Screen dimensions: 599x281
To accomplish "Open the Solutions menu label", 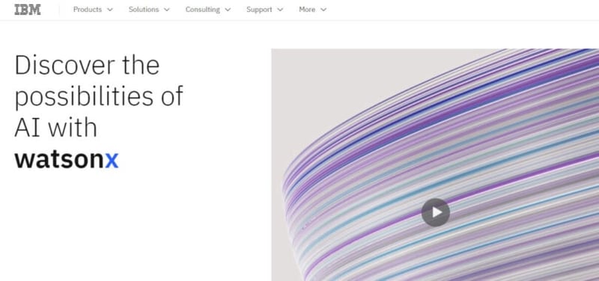I will [144, 10].
